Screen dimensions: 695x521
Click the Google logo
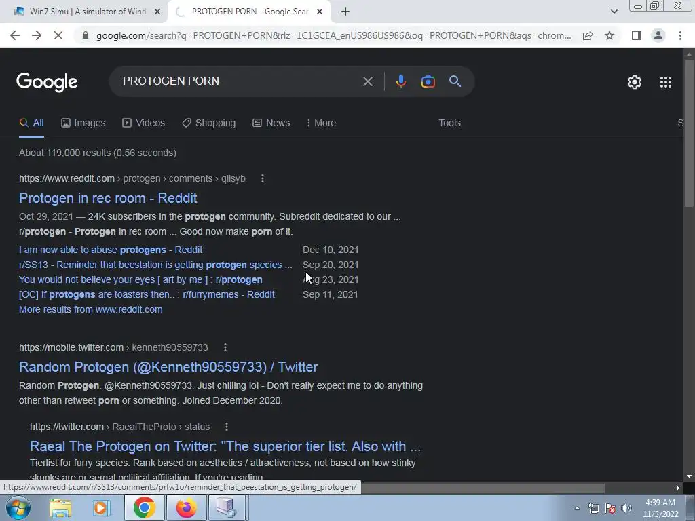[x=47, y=82]
